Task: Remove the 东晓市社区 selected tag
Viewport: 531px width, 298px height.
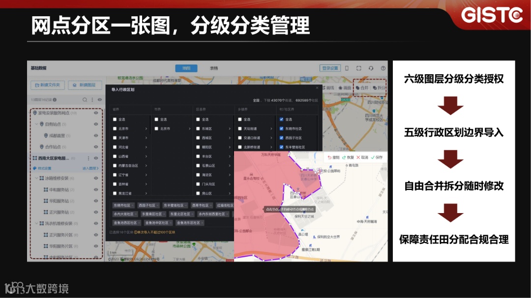Action: [132, 205]
